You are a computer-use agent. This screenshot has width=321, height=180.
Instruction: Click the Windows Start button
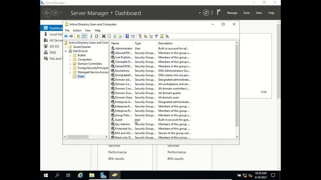(46, 175)
